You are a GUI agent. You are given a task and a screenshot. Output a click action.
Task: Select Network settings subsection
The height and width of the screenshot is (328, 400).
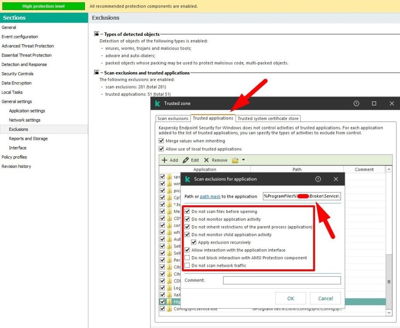pyautogui.click(x=24, y=120)
